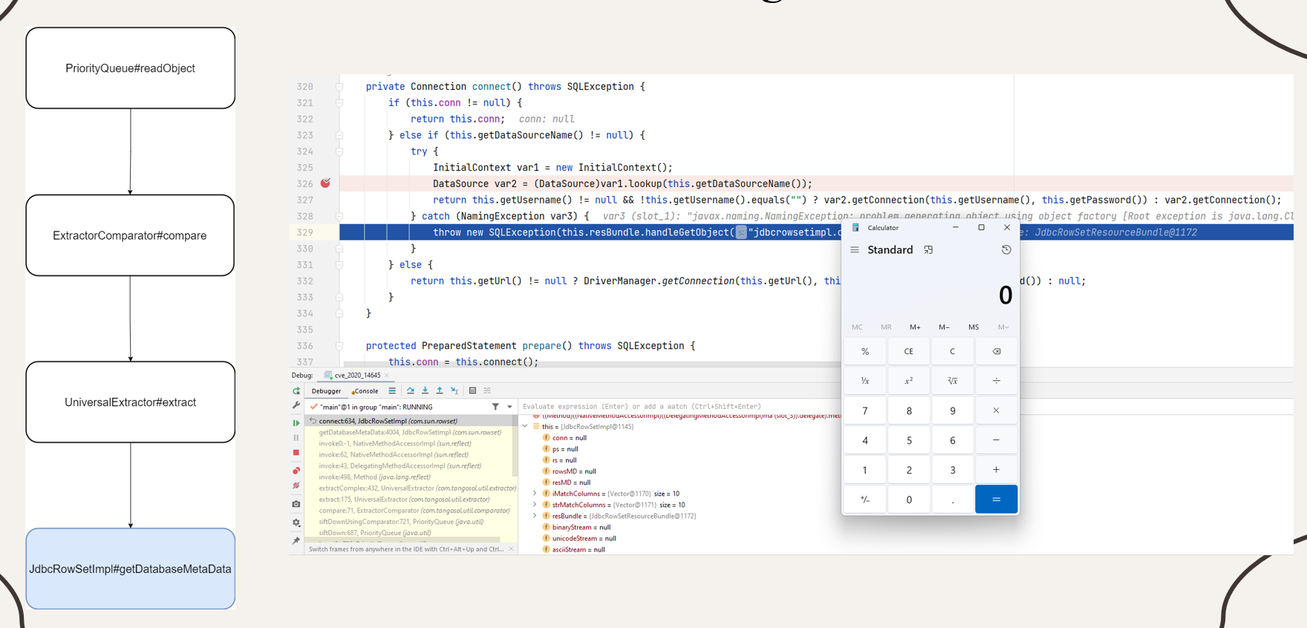Collapse the connect() method fold at line 320

point(339,87)
